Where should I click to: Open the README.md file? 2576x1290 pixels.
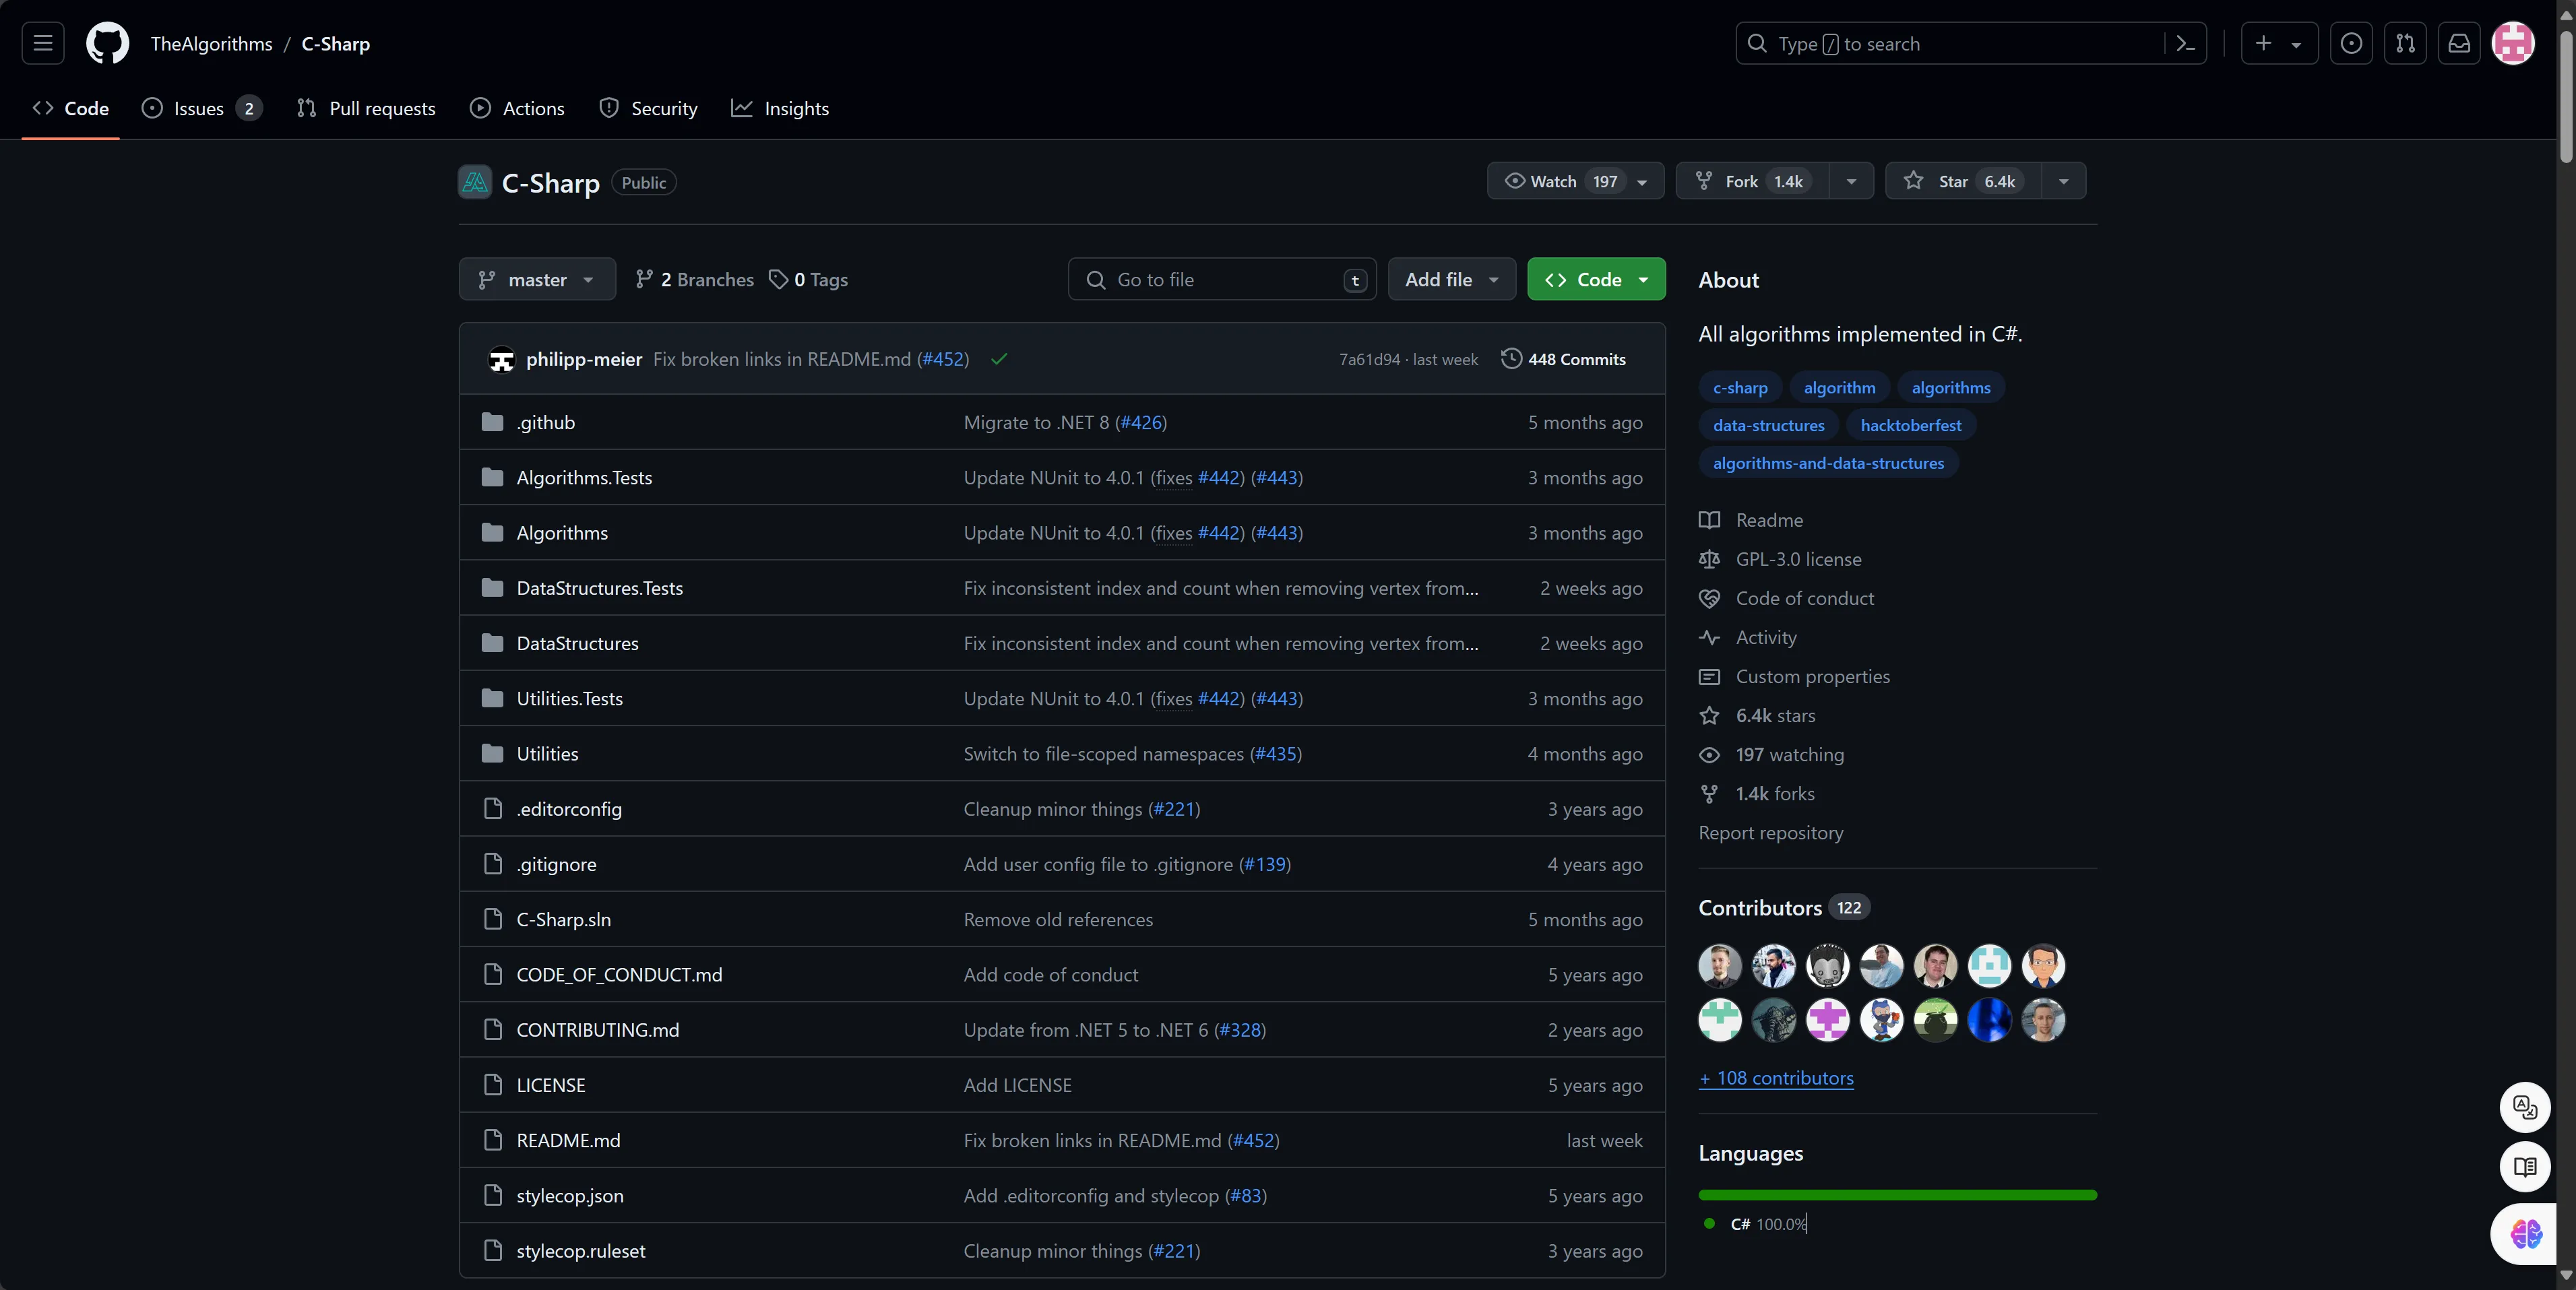coord(568,1140)
